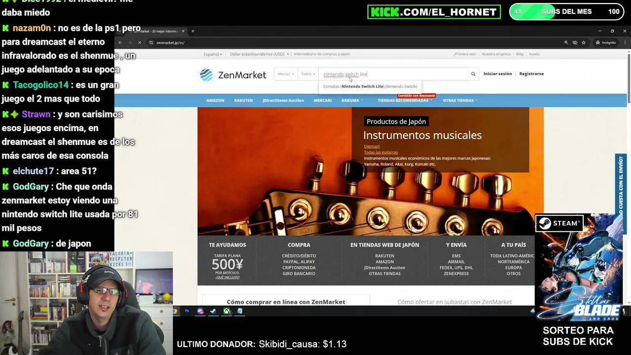Image resolution: width=631 pixels, height=355 pixels.
Task: Click the Instrumentos musicales banner heading
Action: (422, 135)
